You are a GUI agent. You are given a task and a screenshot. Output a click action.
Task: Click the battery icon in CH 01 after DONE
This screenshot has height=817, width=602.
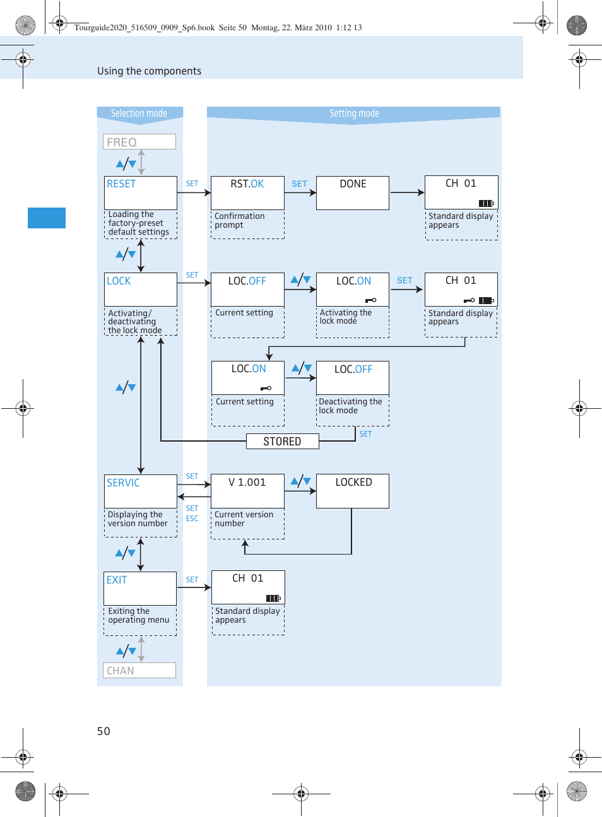tap(486, 203)
